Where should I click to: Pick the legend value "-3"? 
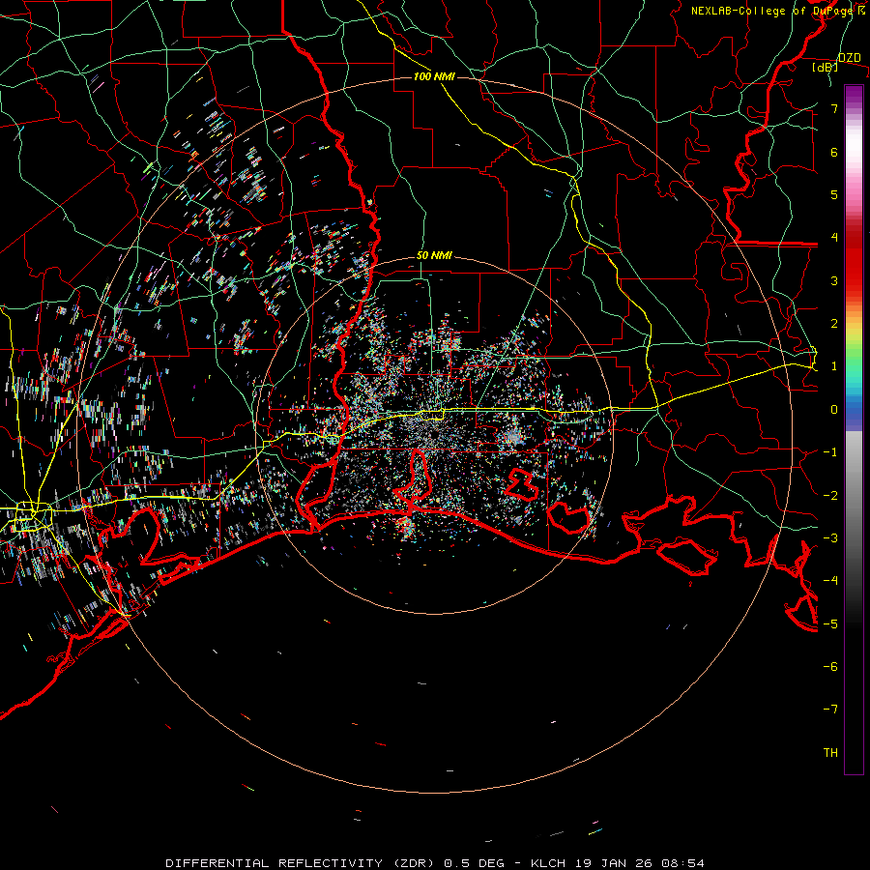coord(830,538)
